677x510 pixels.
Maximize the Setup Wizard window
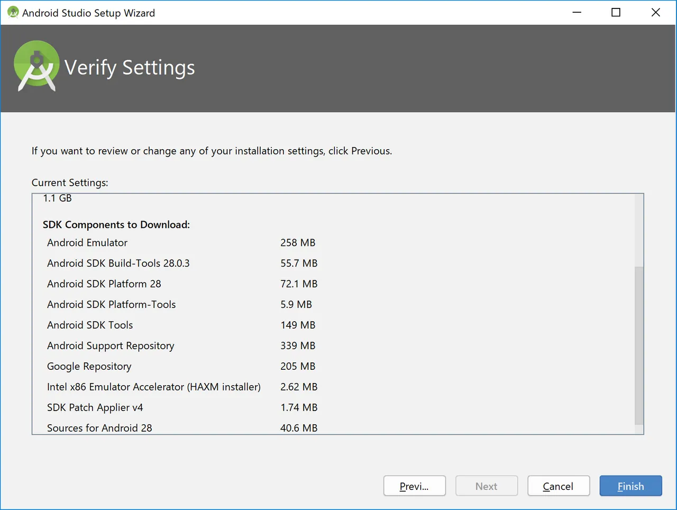click(616, 12)
